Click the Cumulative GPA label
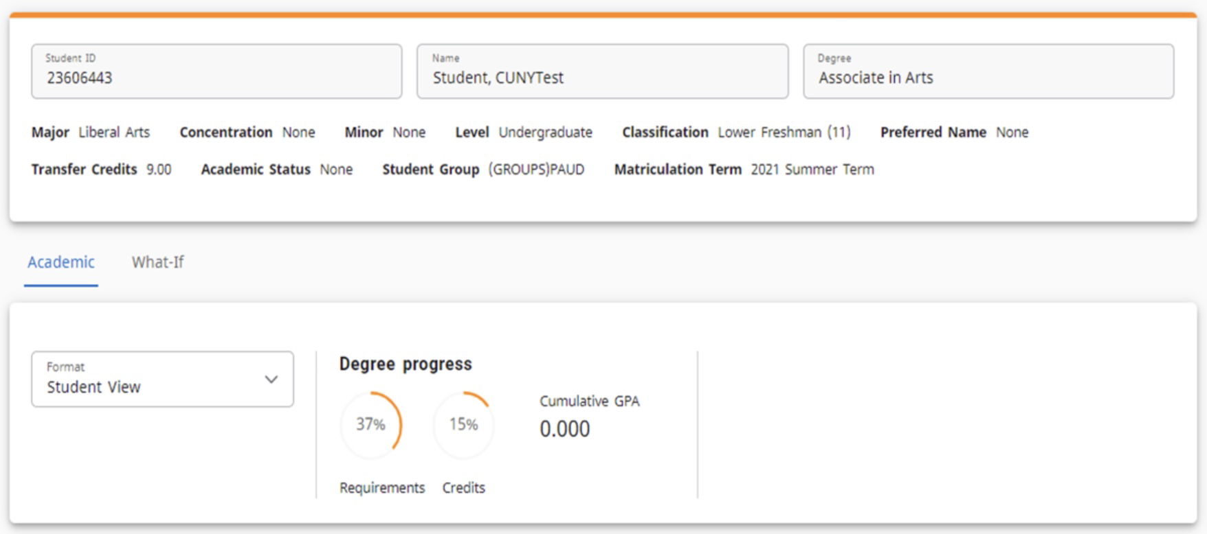The height and width of the screenshot is (534, 1207). (589, 402)
